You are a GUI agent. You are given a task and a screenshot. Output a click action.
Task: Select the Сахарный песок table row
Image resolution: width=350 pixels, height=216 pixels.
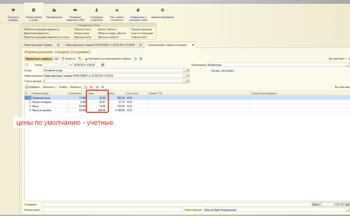click(187, 98)
